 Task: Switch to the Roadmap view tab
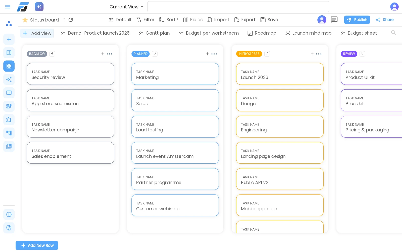coord(262,33)
